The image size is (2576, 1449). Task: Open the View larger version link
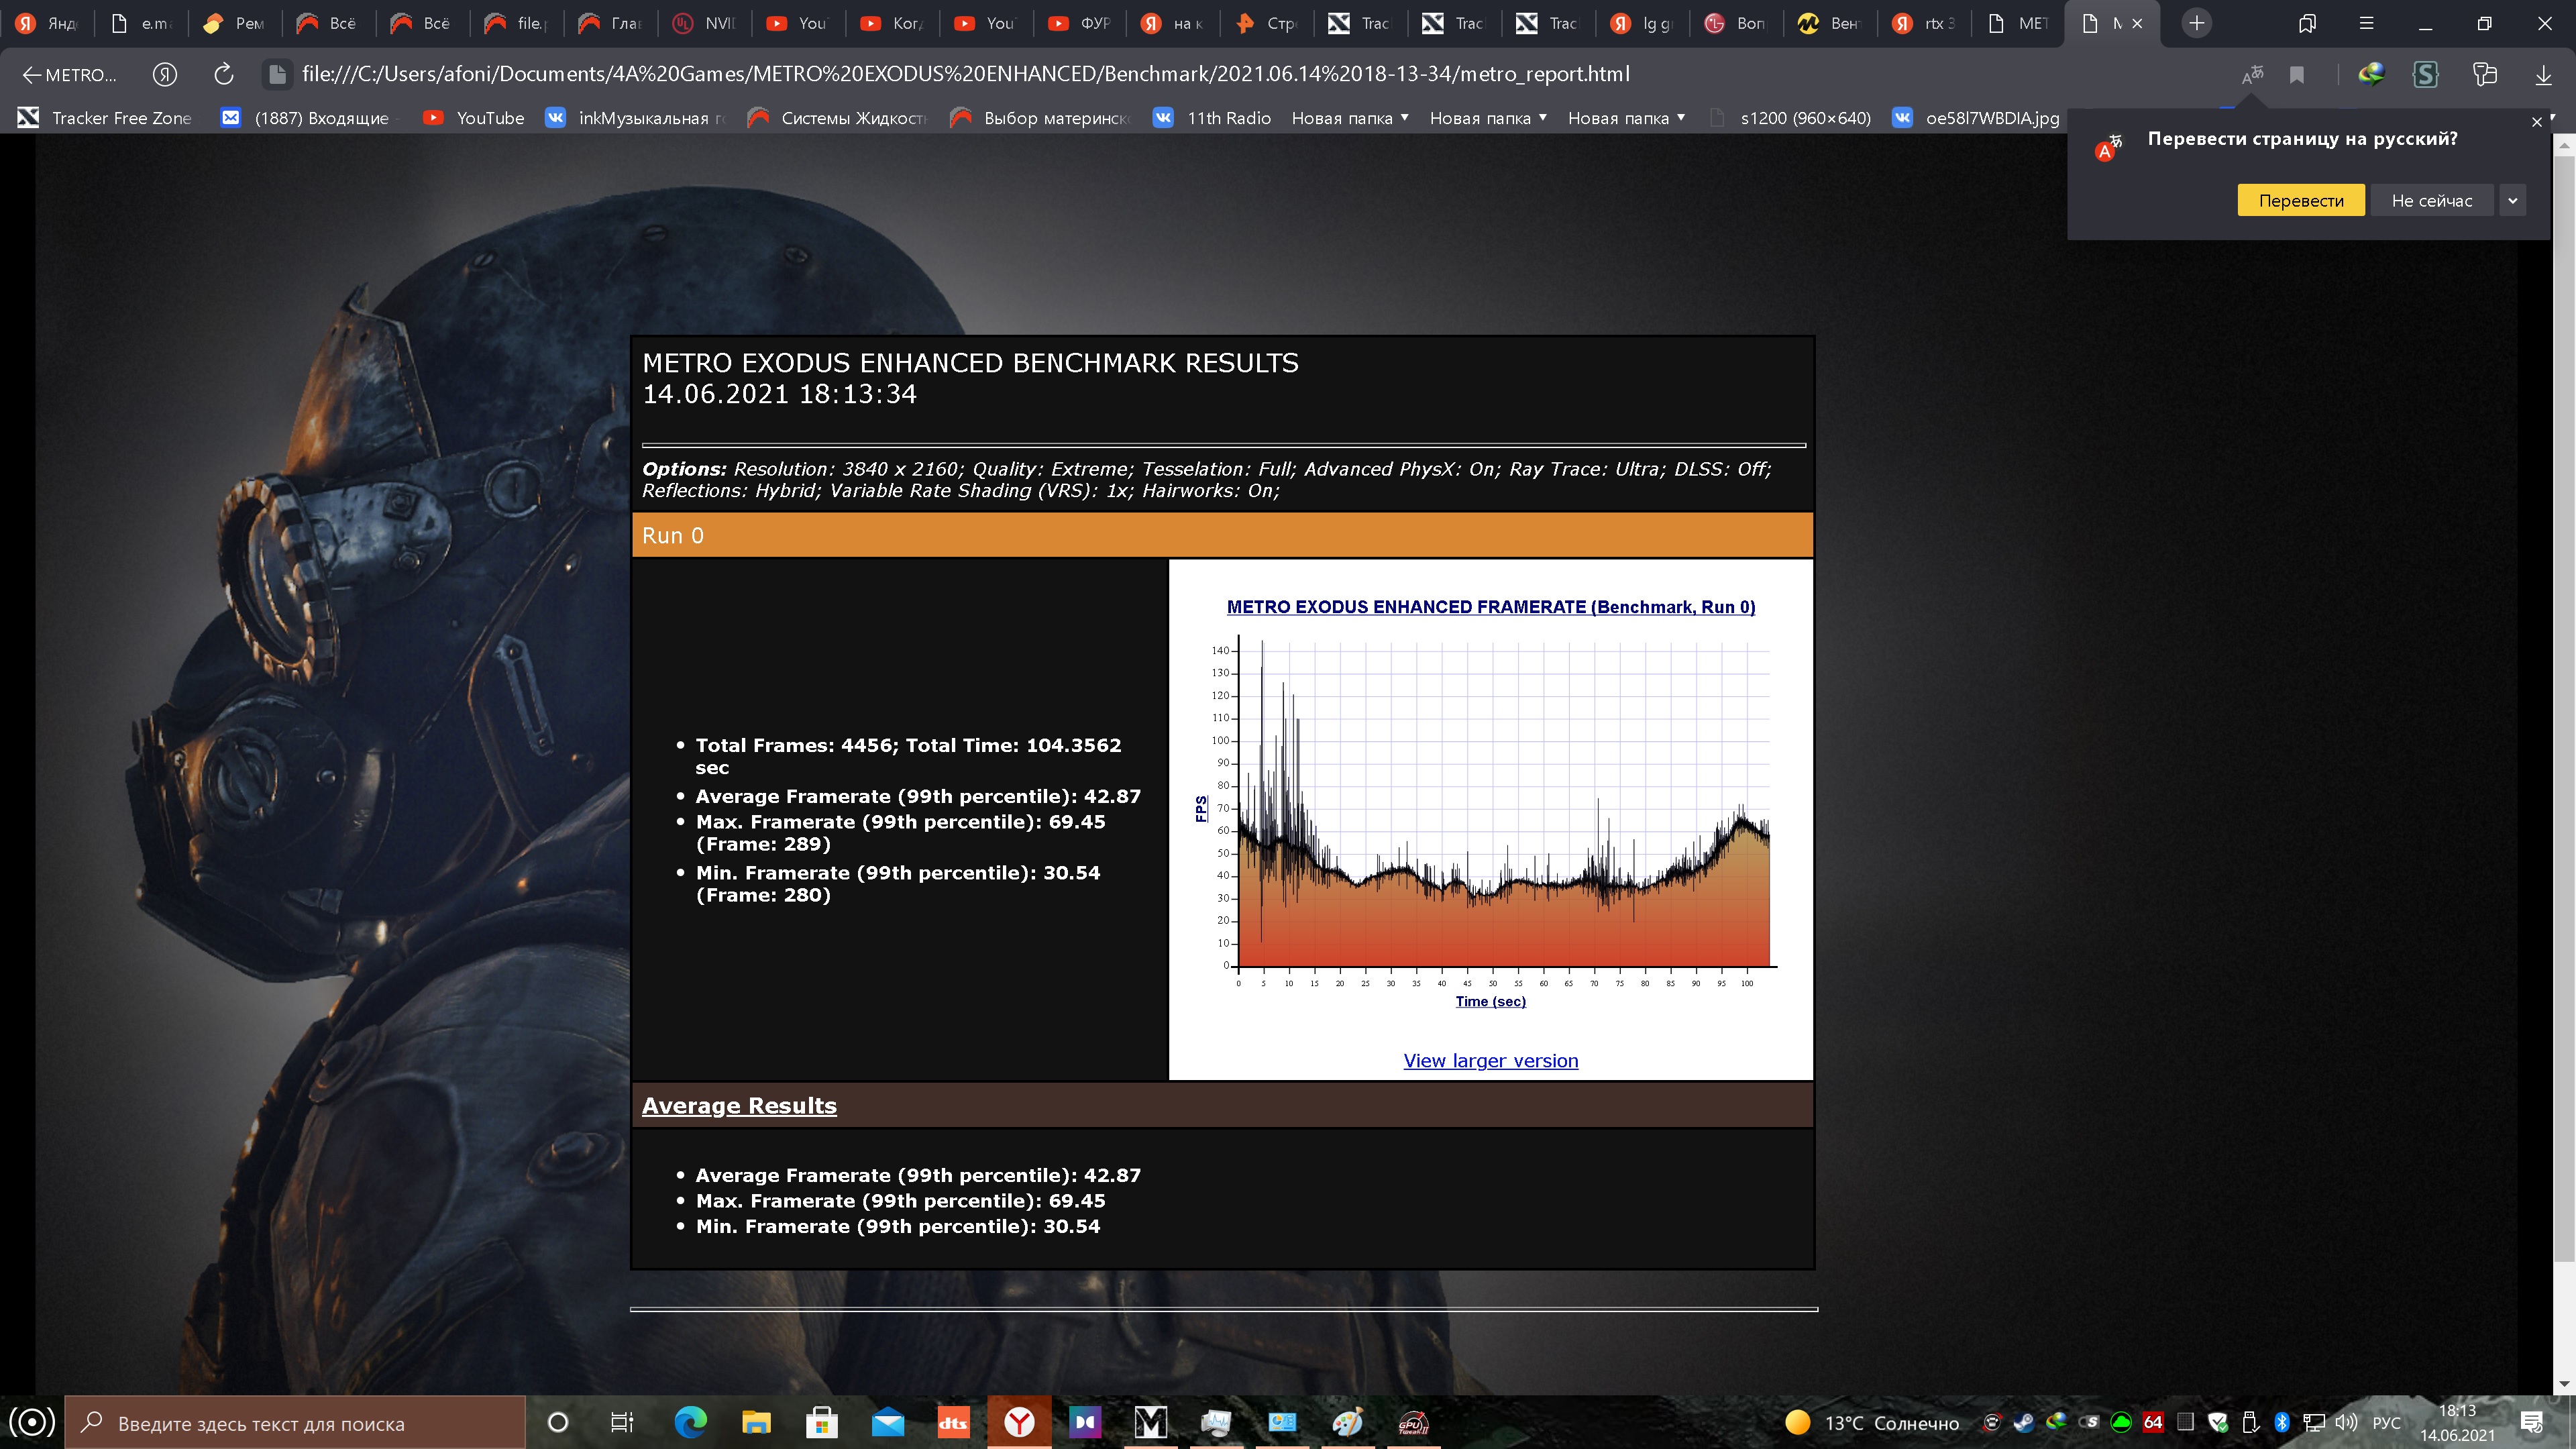click(x=1490, y=1061)
